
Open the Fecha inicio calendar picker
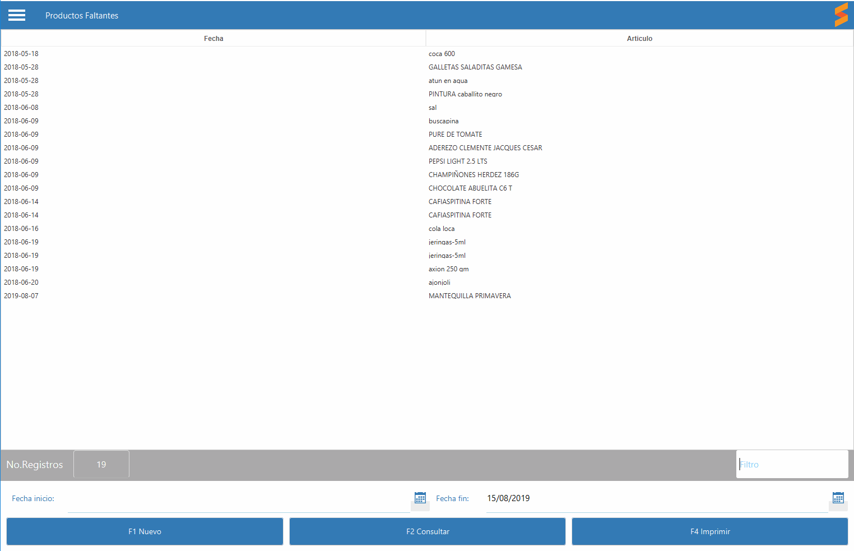(x=420, y=498)
